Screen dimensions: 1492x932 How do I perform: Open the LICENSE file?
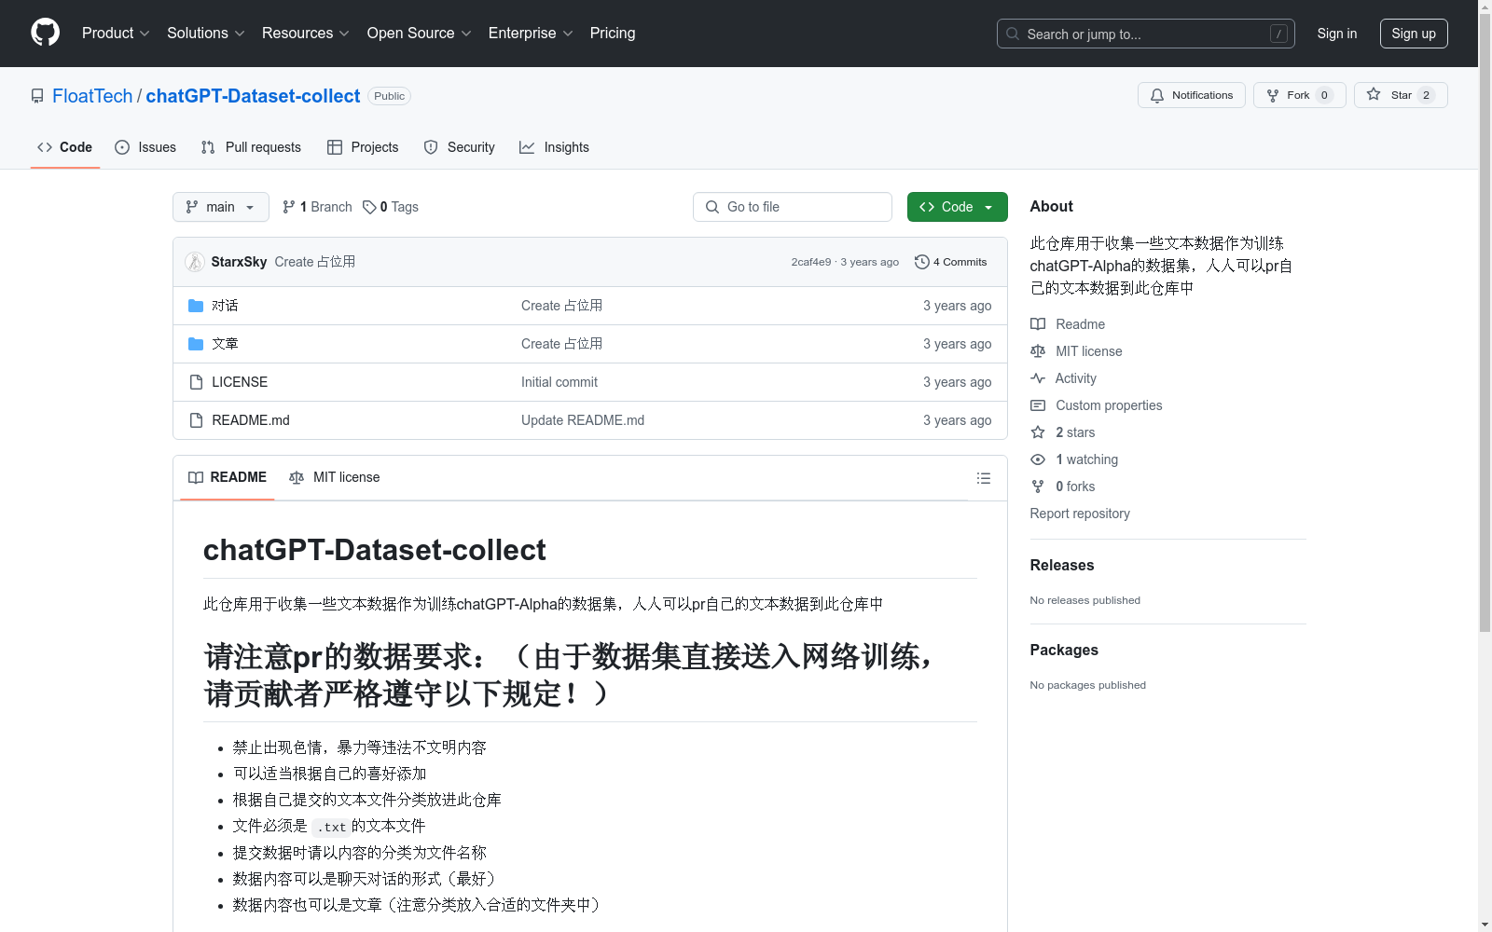tap(240, 382)
